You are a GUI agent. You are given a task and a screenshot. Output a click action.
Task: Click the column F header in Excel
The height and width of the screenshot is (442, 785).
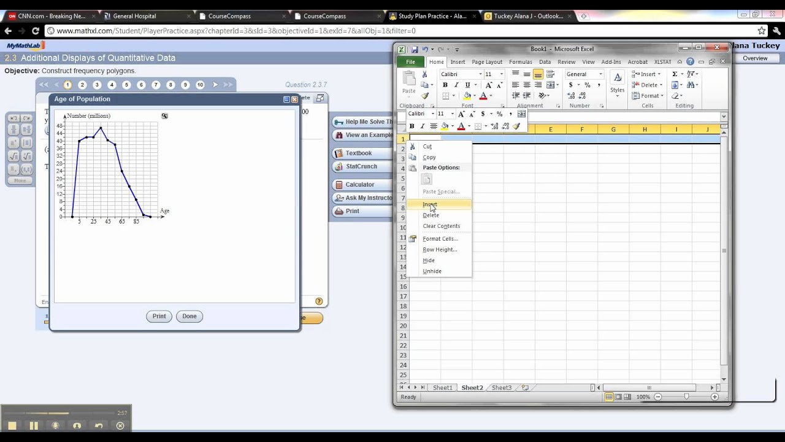[582, 129]
